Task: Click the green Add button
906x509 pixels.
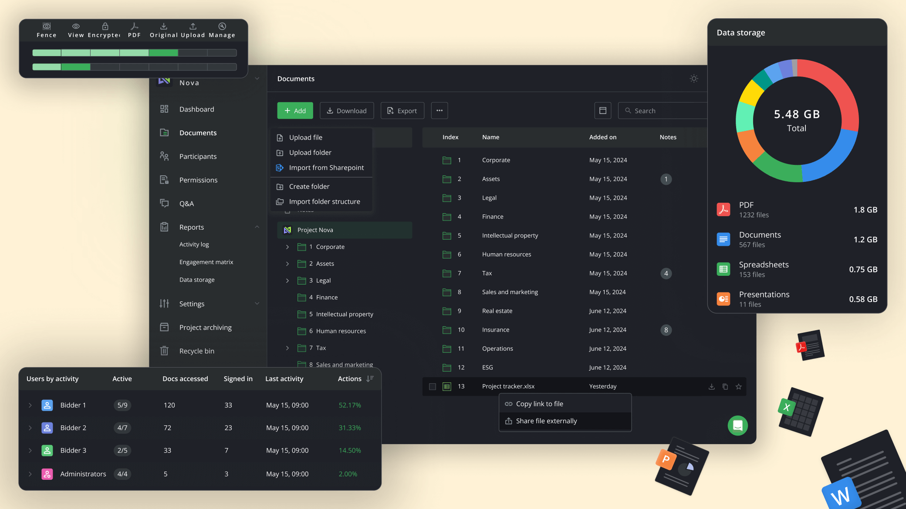Action: (295, 111)
